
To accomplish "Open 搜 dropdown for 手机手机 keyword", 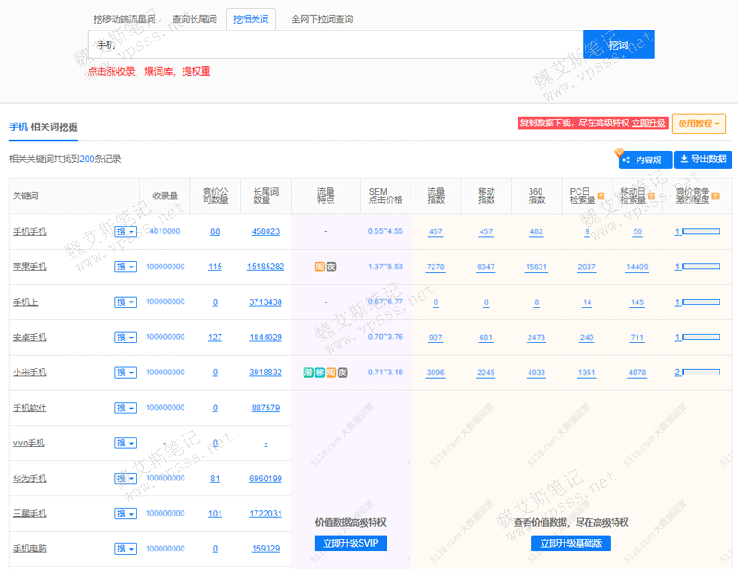I will [125, 231].
